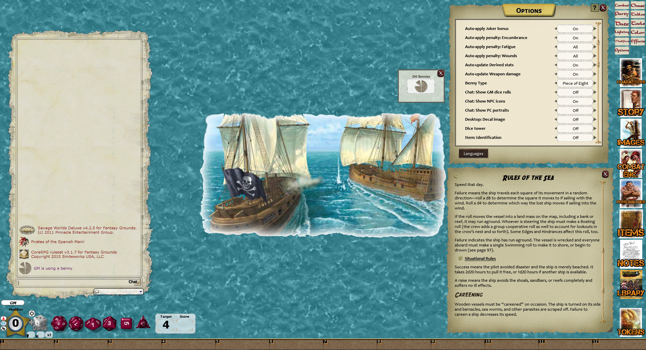The height and width of the screenshot is (350, 646).
Task: Open the Characters sidebar panel
Action: pos(631,72)
